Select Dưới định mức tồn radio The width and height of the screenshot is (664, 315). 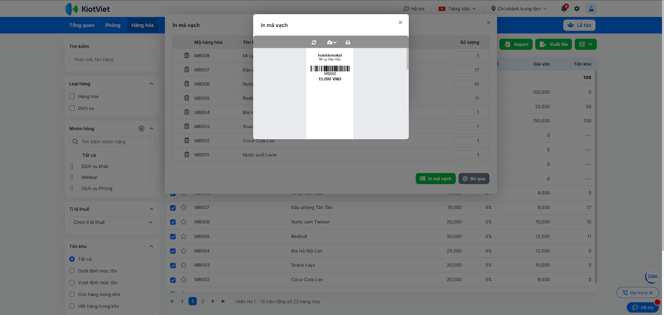(72, 271)
